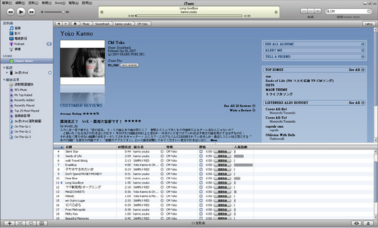The width and height of the screenshot is (378, 228).
Task: Expand the iPod device triangle
Action: tap(7, 72)
